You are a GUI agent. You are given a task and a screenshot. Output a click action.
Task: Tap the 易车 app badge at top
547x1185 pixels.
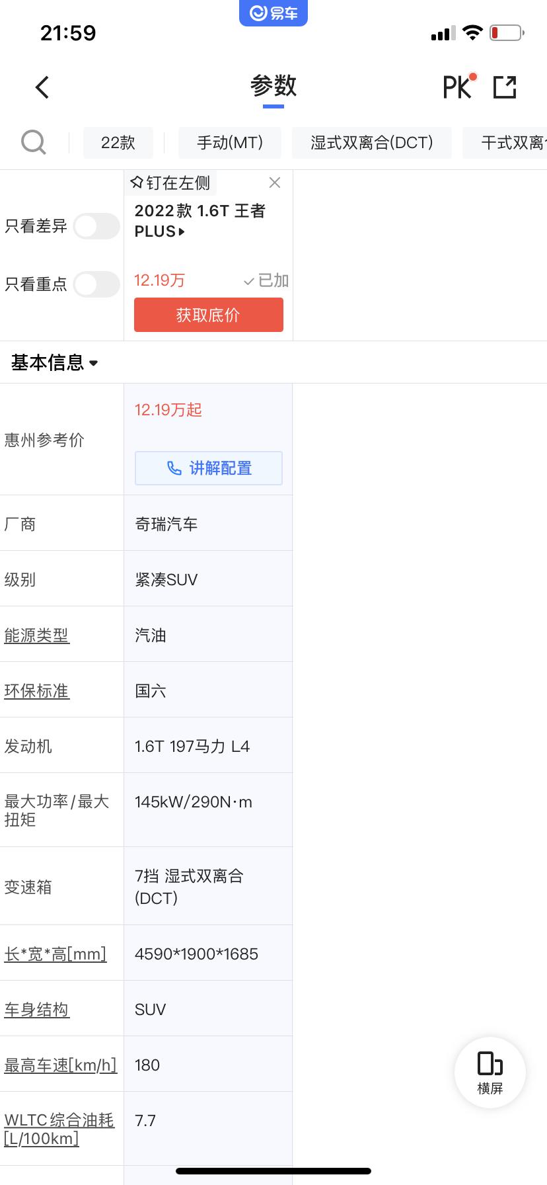click(273, 13)
